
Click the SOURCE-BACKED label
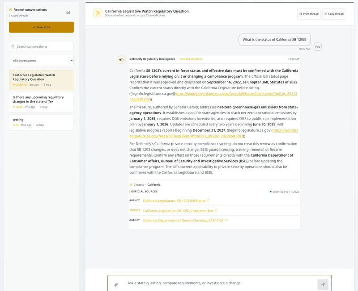click(191, 59)
